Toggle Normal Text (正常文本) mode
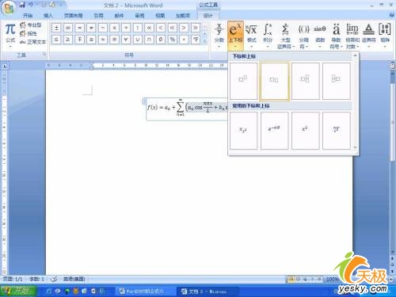This screenshot has height=297, width=396. (33, 42)
